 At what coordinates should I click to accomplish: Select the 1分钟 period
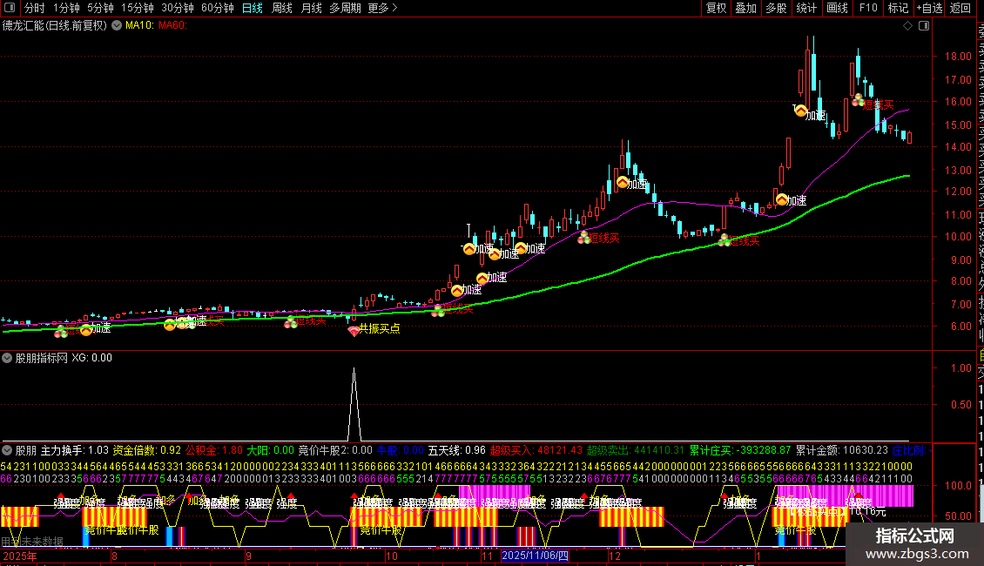[x=66, y=8]
